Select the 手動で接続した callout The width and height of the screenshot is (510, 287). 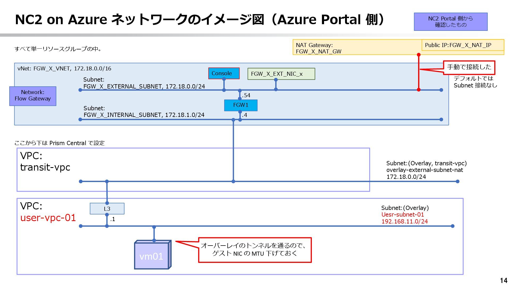[469, 67]
